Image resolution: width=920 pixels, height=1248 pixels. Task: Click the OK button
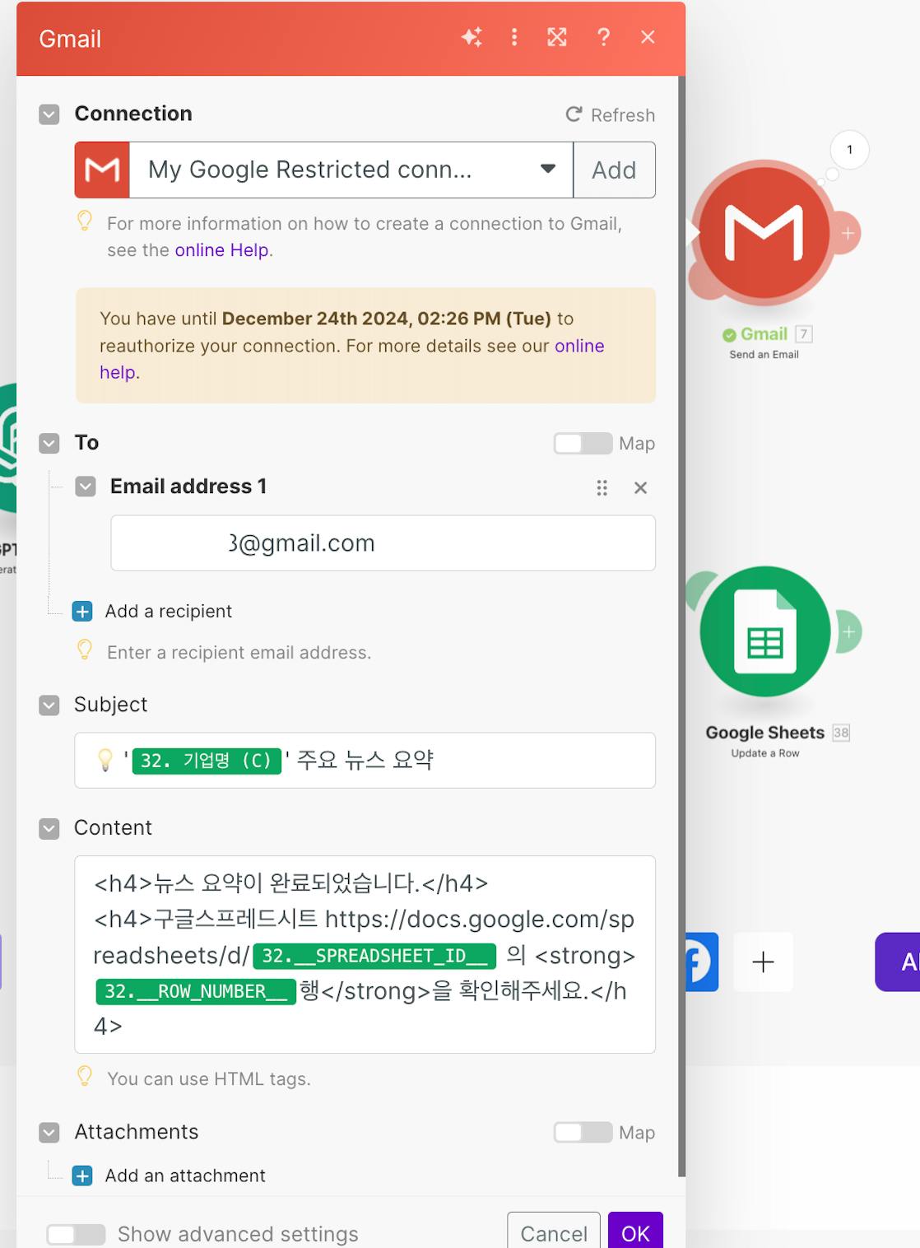(635, 1233)
